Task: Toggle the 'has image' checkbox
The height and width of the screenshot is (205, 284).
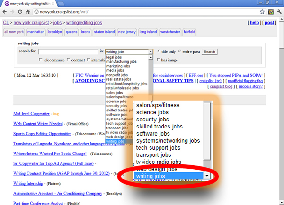Action: click(x=159, y=60)
